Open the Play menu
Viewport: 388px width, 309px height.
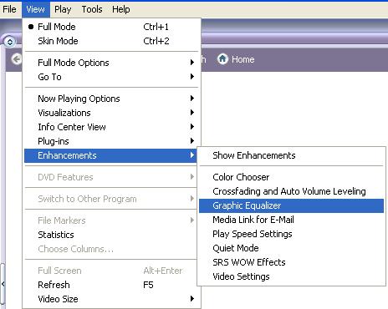tap(63, 9)
